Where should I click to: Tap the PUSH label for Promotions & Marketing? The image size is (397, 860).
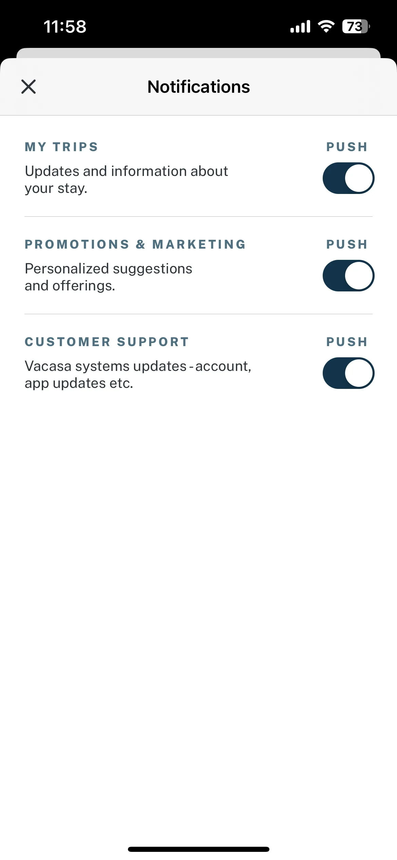[347, 245]
